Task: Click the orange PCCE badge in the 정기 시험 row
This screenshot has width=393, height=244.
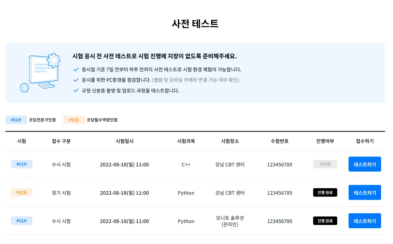Action: [x=21, y=193]
